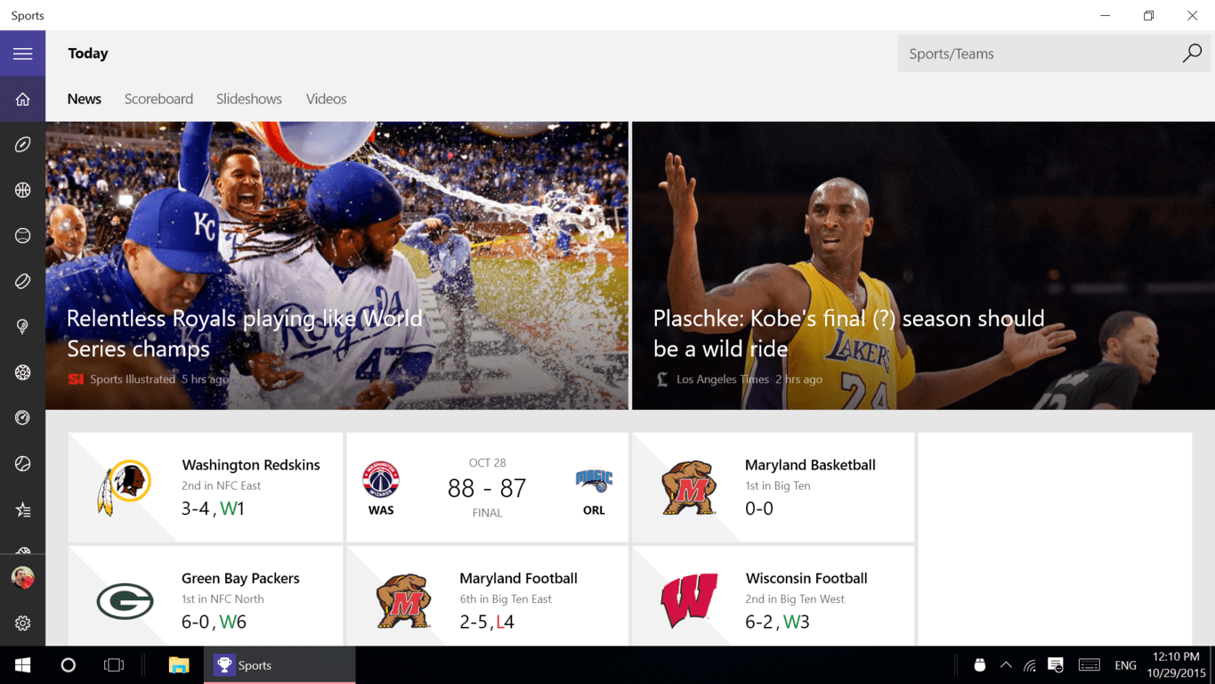1215x684 pixels.
Task: Switch to the News tab
Action: (x=85, y=99)
